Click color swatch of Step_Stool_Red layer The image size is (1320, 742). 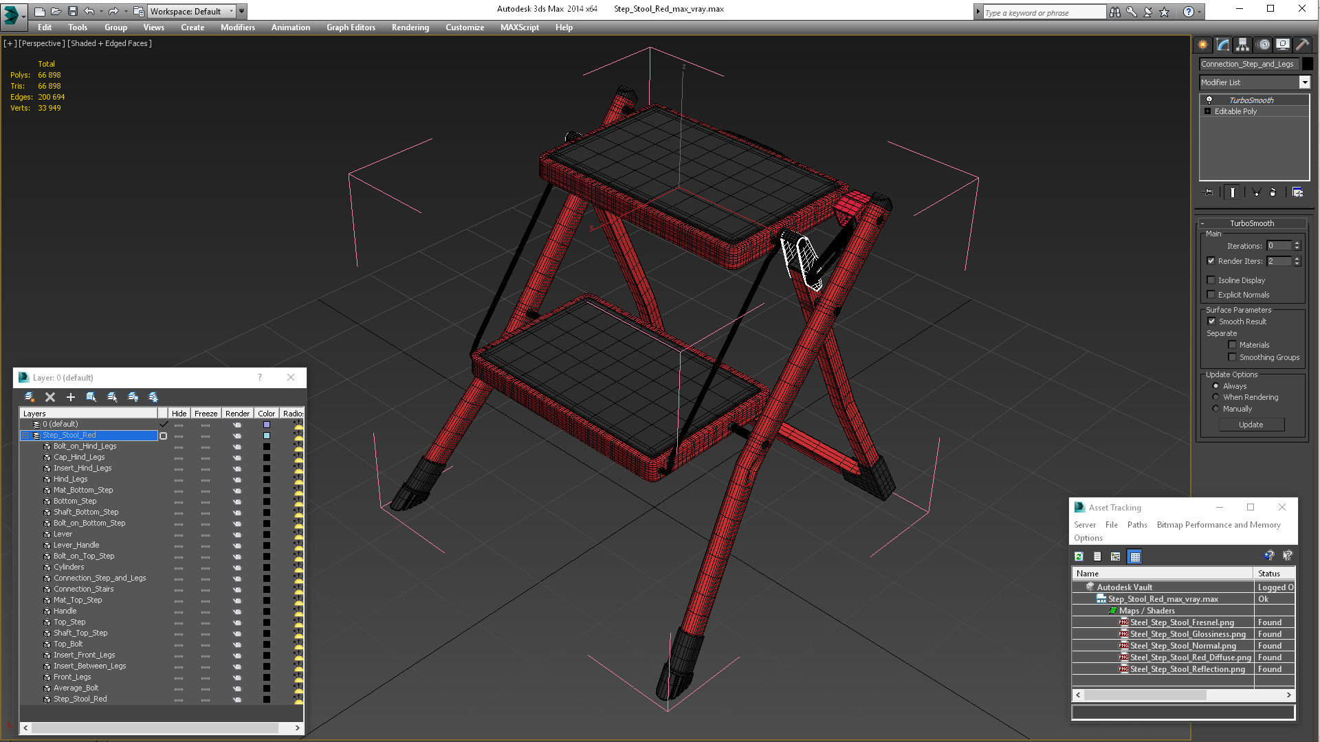pos(267,436)
